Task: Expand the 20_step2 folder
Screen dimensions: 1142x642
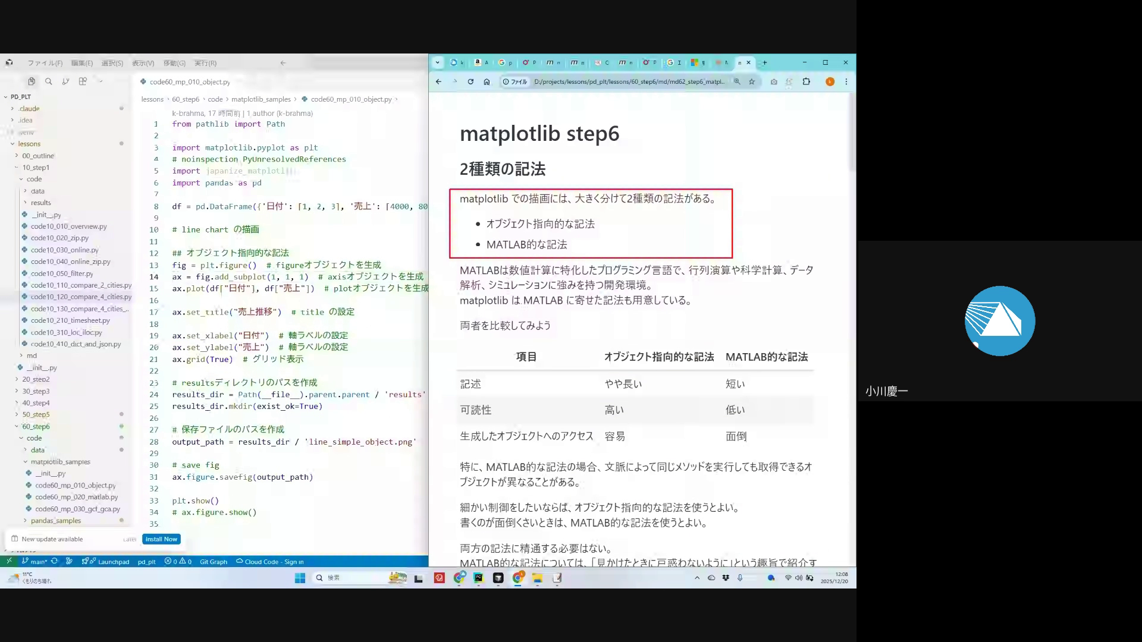Action: (36, 379)
